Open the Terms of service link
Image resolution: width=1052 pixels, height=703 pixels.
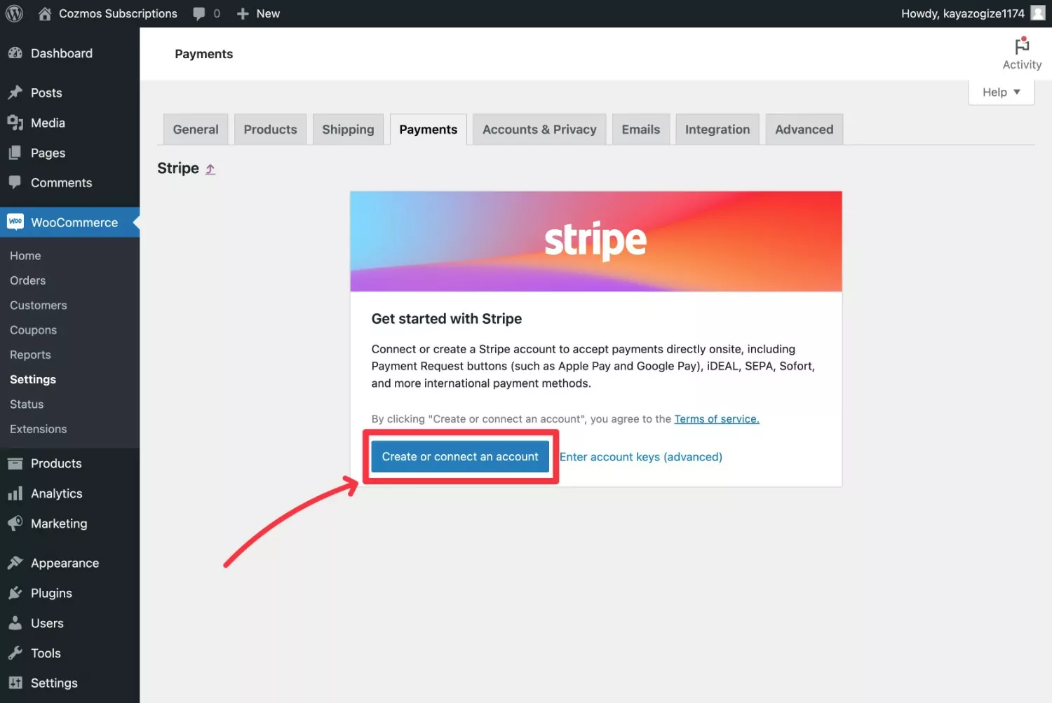716,419
